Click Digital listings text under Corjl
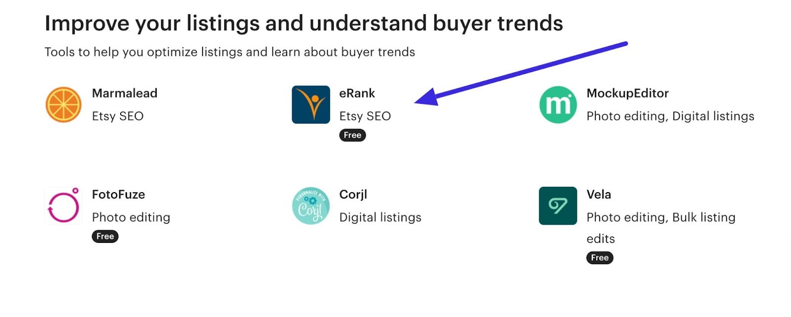 380,218
